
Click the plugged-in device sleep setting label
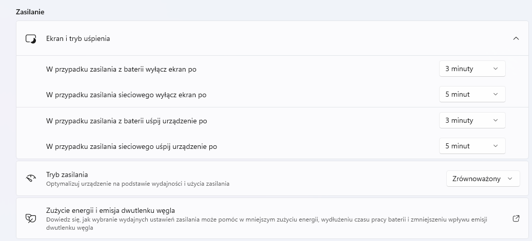pos(132,146)
